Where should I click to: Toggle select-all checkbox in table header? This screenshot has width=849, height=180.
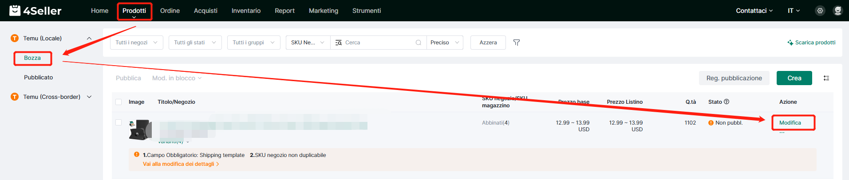(118, 102)
